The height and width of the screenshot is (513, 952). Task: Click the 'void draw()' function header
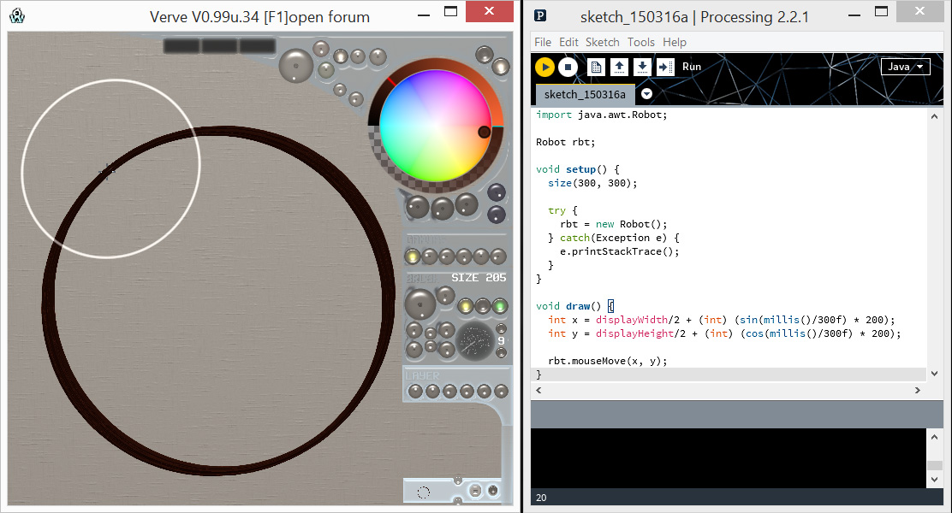(568, 306)
